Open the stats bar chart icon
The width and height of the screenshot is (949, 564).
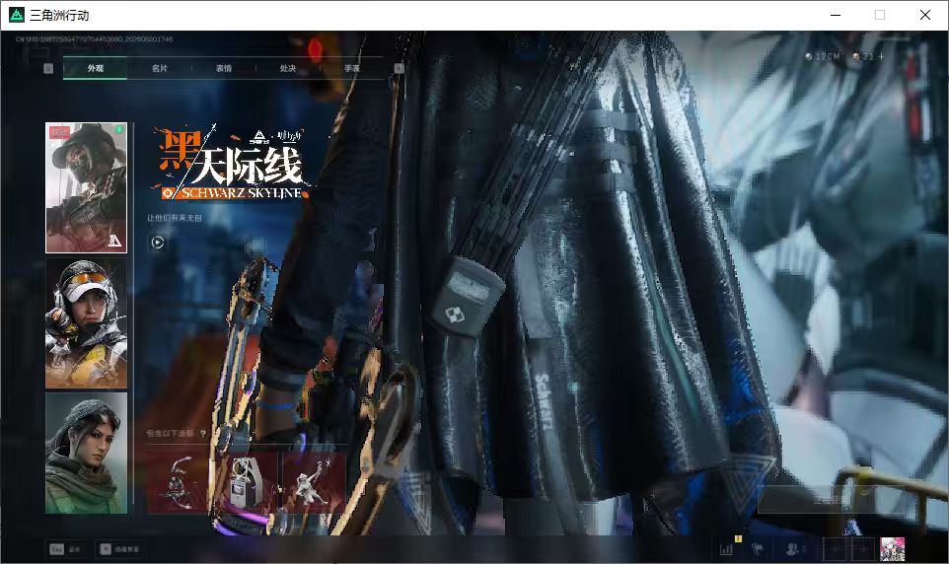(x=726, y=549)
